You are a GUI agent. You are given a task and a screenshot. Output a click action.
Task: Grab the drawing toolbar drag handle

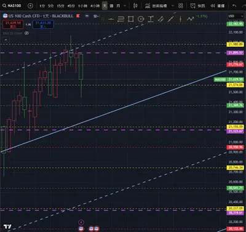(103, 19)
